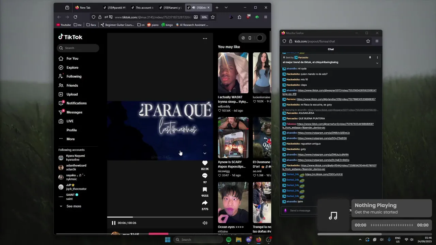Open adanthewizard following account
Screen dimensions: 436x245
pyautogui.click(x=76, y=167)
